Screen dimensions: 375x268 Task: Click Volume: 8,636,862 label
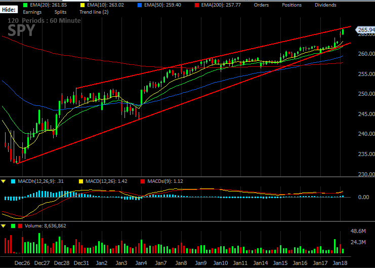46,226
